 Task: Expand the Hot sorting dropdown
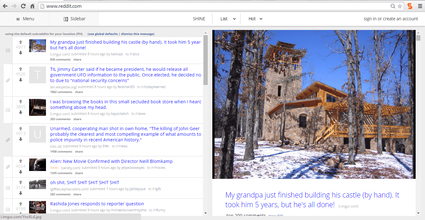tap(256, 19)
